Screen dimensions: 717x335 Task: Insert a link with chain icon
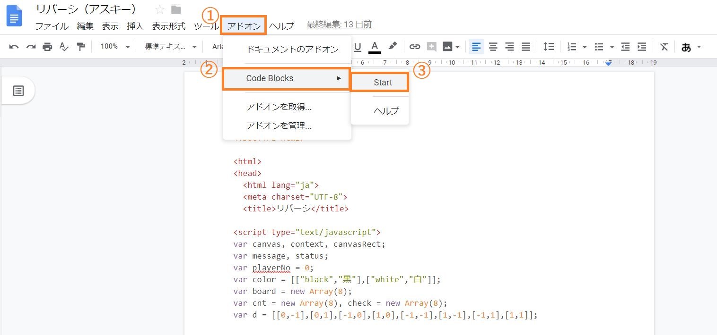415,47
